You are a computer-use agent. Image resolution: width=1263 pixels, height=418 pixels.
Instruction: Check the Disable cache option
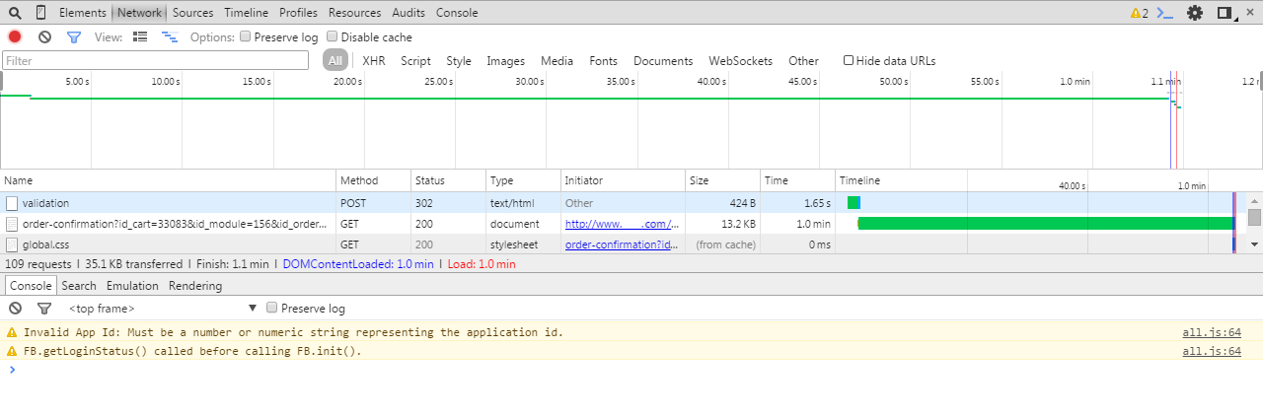point(332,36)
